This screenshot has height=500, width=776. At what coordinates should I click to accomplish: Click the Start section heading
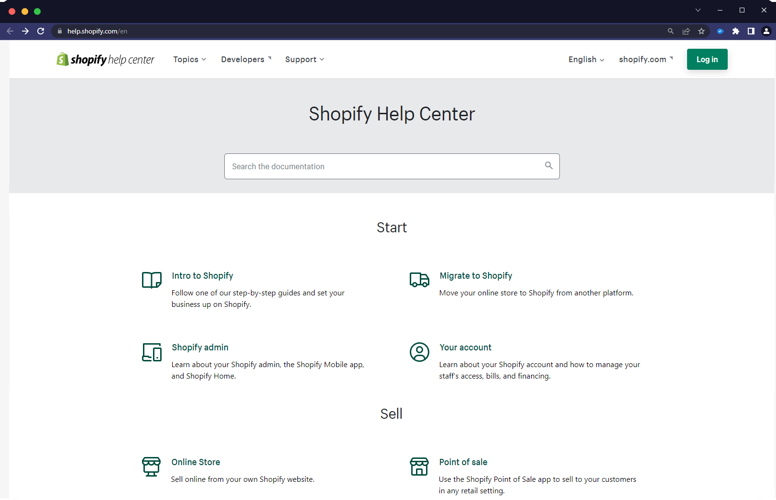(x=392, y=228)
